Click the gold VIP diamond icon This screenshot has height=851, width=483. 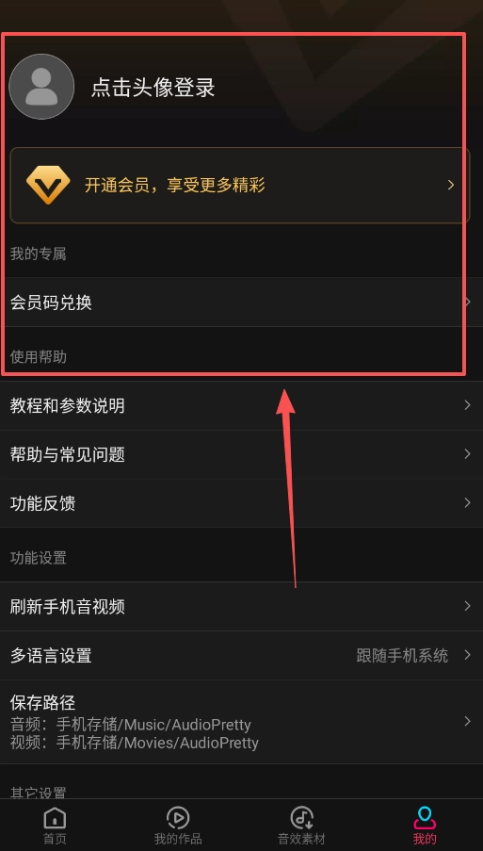48,185
